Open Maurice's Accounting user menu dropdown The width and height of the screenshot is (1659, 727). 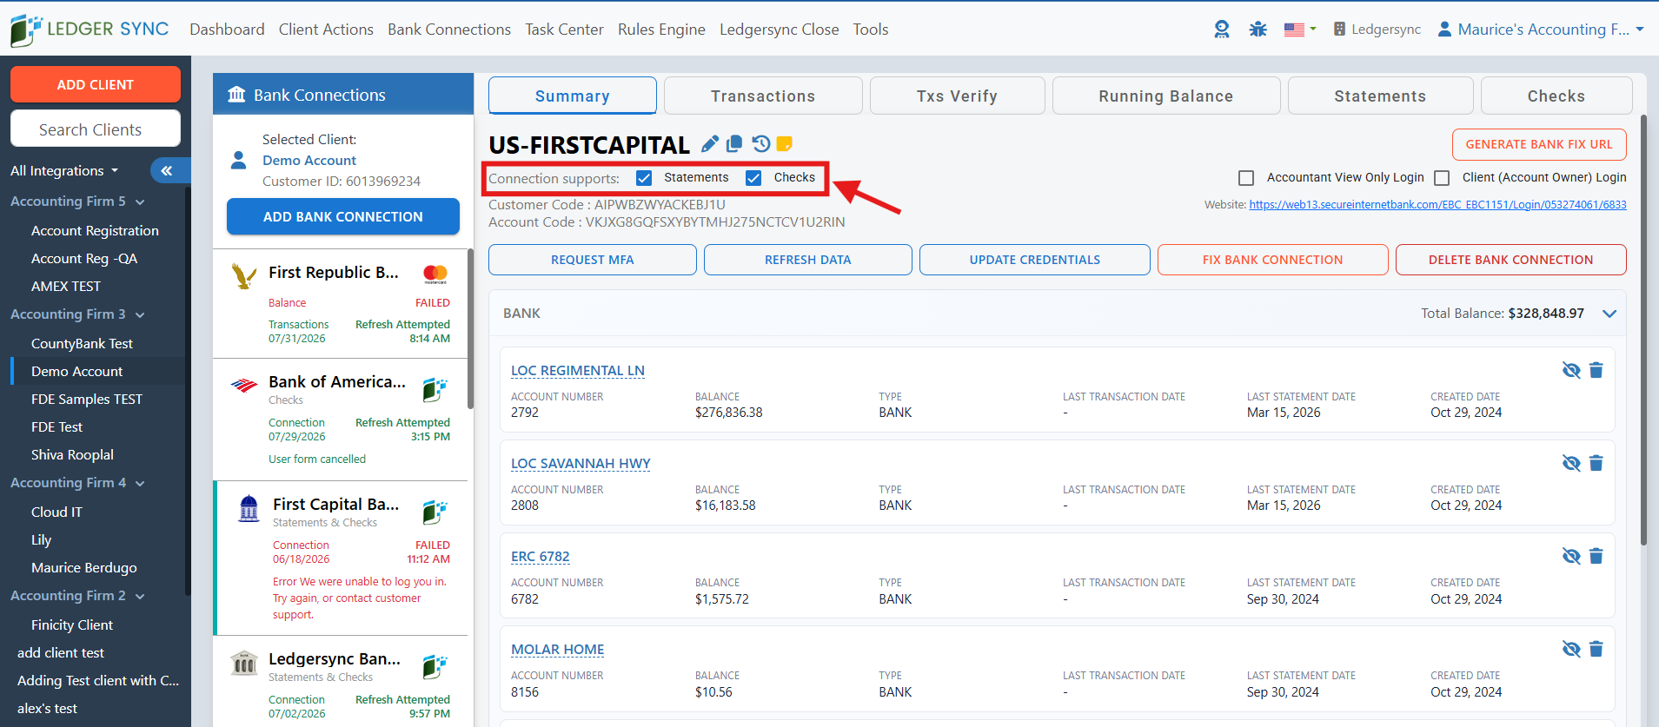[1541, 30]
